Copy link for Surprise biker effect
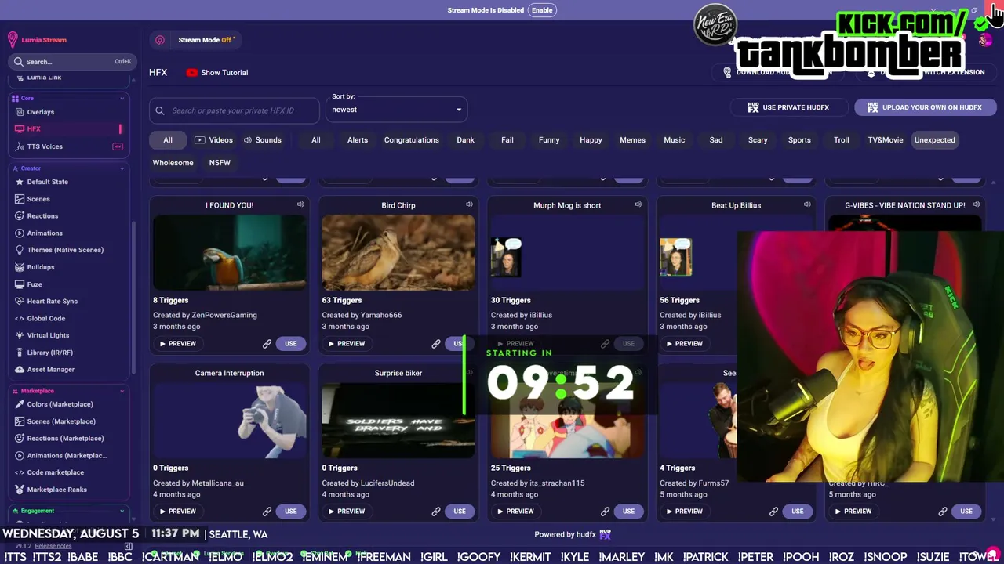Viewport: 1004px width, 564px height. click(436, 512)
